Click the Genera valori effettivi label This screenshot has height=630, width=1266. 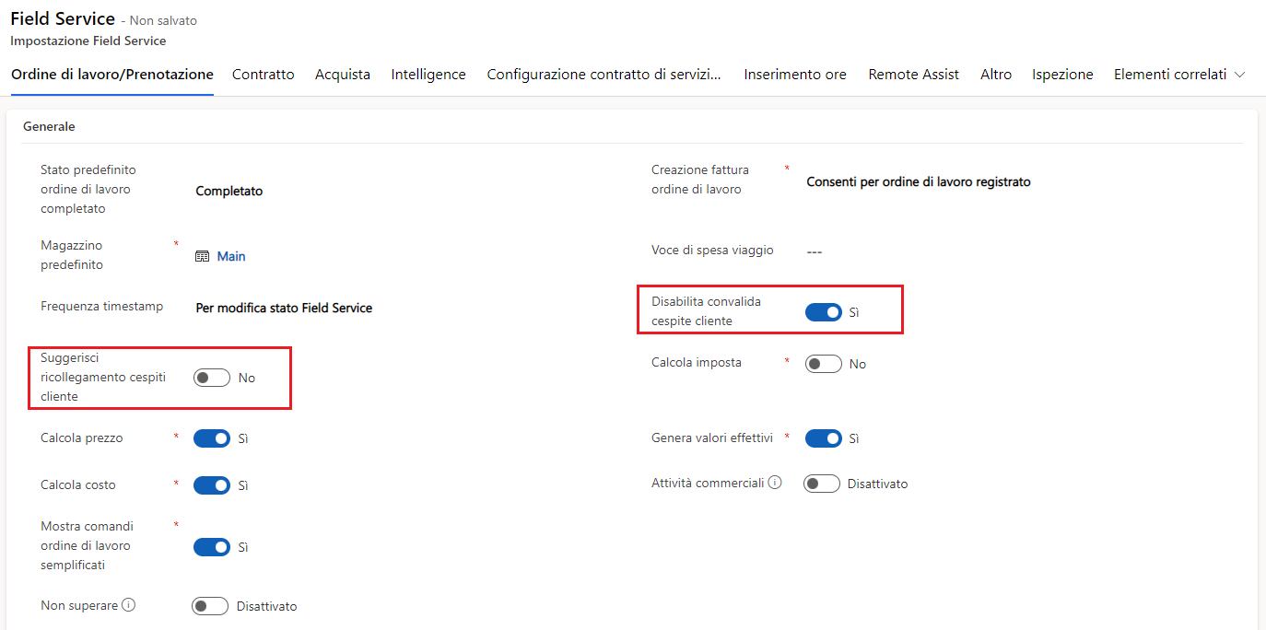coord(712,437)
